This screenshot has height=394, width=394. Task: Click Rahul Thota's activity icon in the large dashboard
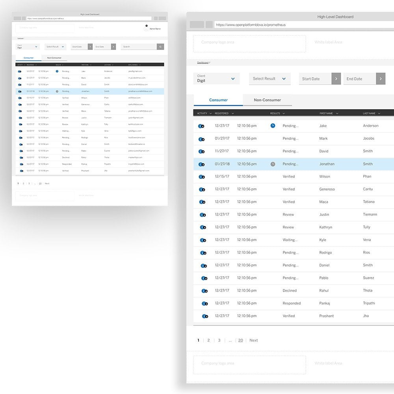click(204, 291)
